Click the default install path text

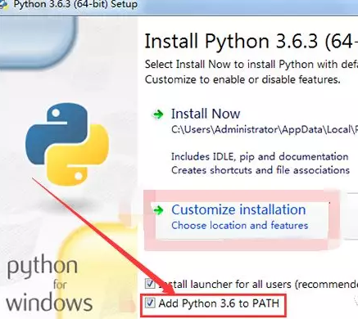pyautogui.click(x=265, y=129)
